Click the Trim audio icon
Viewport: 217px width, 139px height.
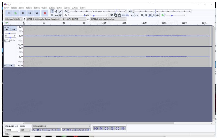pos(123,15)
